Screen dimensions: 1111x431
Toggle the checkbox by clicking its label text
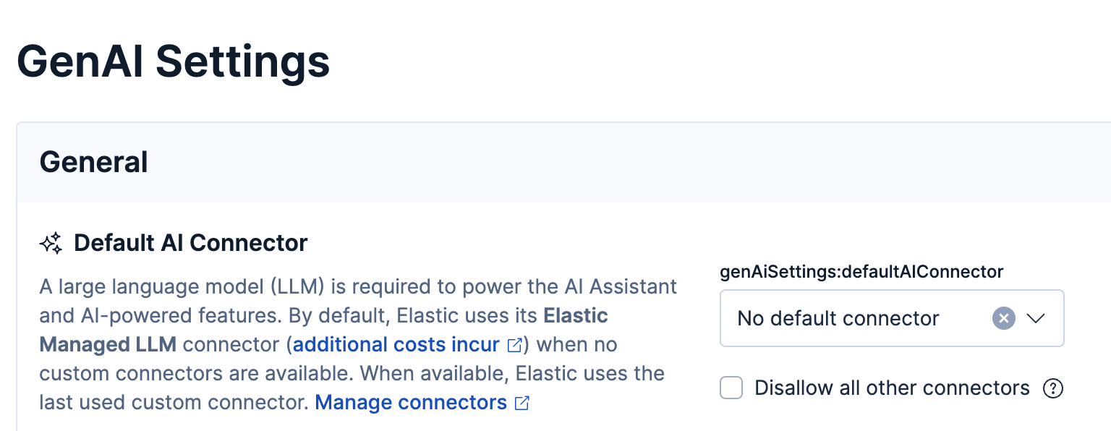(x=892, y=388)
